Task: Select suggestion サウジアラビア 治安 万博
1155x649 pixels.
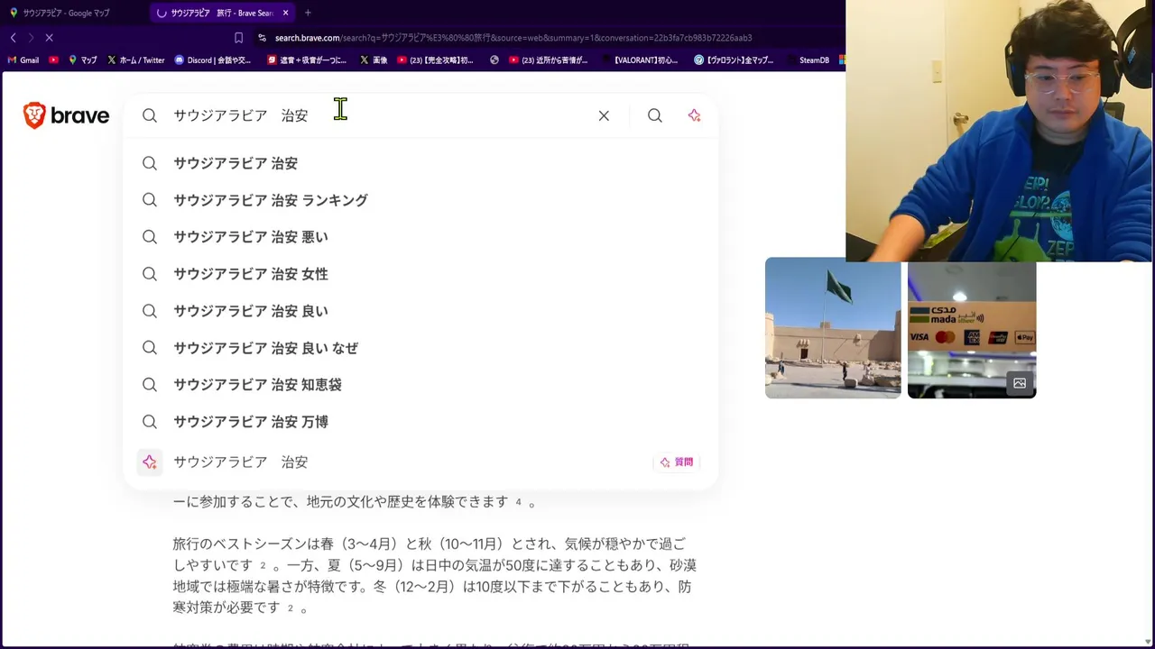Action: (420, 422)
